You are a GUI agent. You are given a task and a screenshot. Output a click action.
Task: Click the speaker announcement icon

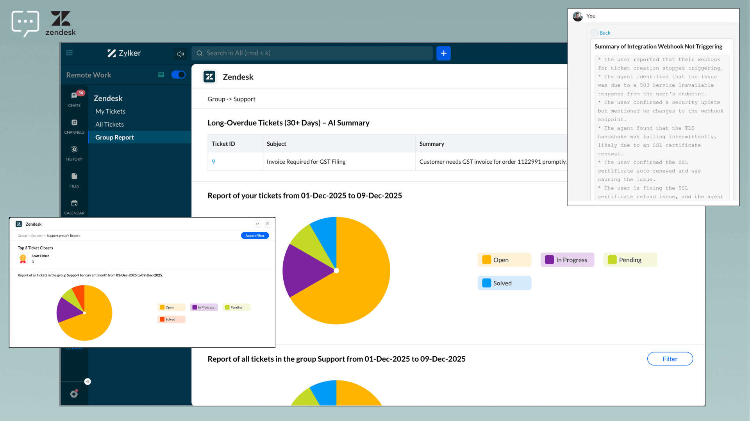point(180,54)
